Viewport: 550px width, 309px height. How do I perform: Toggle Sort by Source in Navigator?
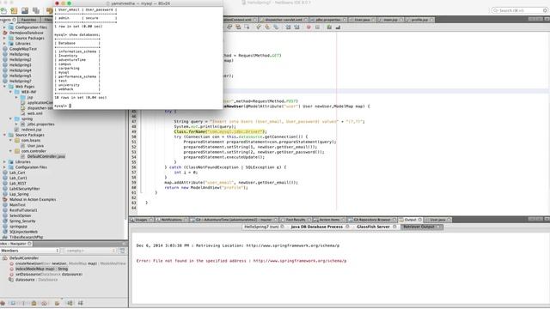coord(81,303)
